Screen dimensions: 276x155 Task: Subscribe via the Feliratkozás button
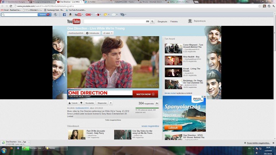tap(92, 33)
